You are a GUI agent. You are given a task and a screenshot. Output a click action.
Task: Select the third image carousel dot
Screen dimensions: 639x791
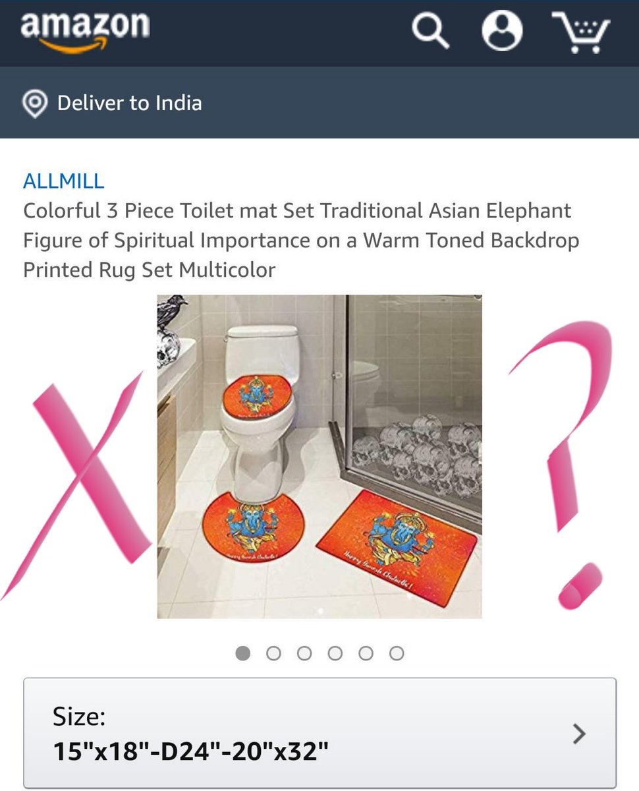pos(304,653)
